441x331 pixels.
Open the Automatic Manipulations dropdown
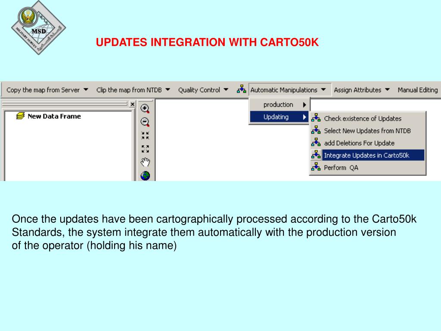coord(289,90)
